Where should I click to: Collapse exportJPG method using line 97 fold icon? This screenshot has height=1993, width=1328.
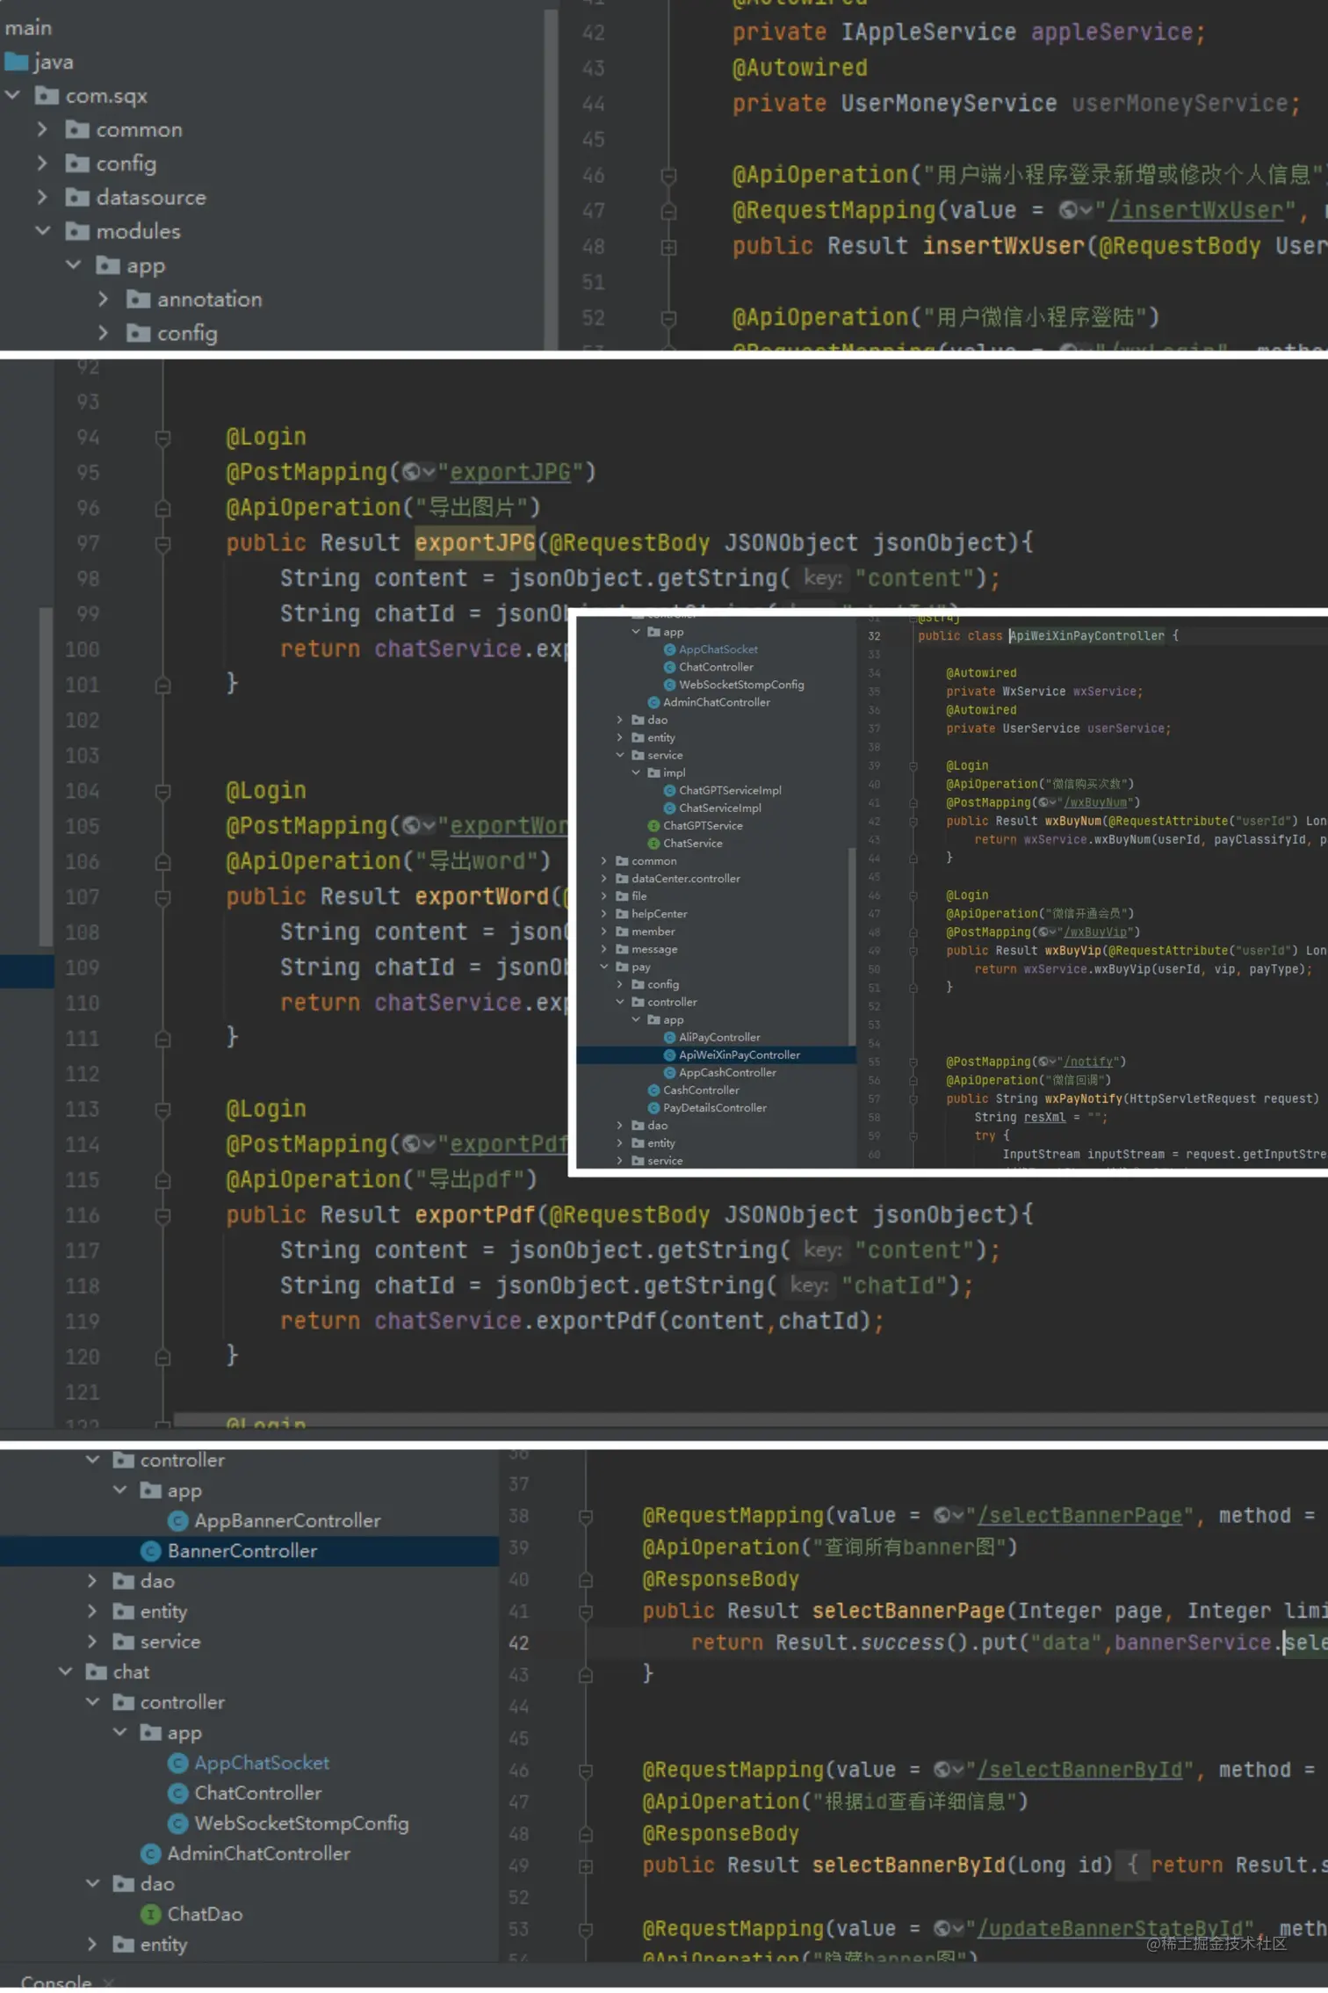(163, 545)
